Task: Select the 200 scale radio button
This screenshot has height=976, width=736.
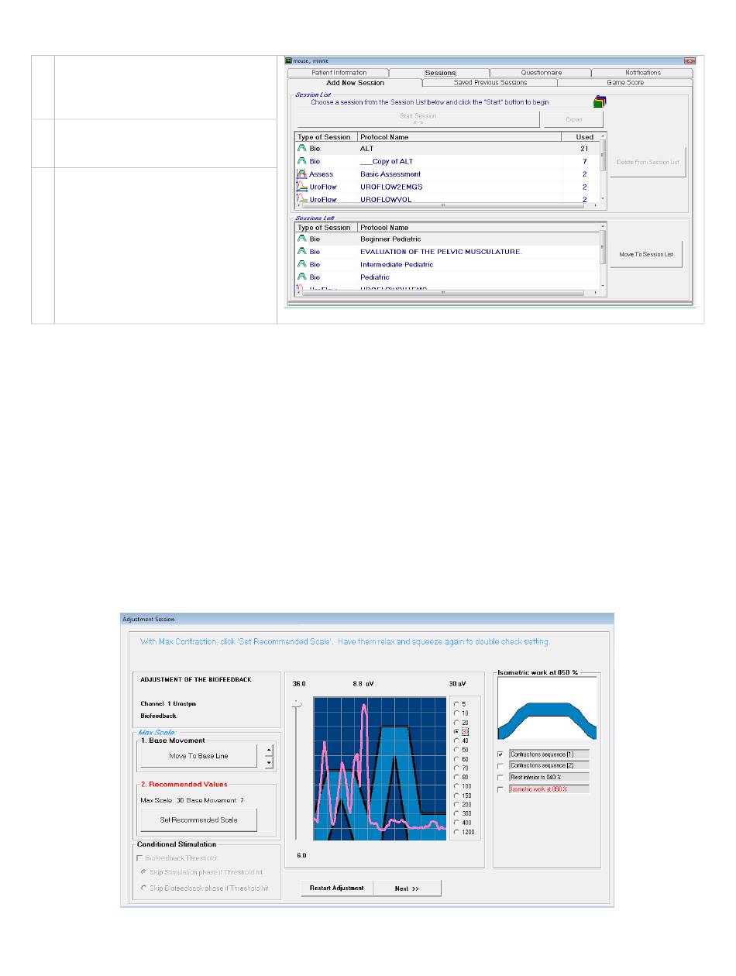Action: click(456, 805)
